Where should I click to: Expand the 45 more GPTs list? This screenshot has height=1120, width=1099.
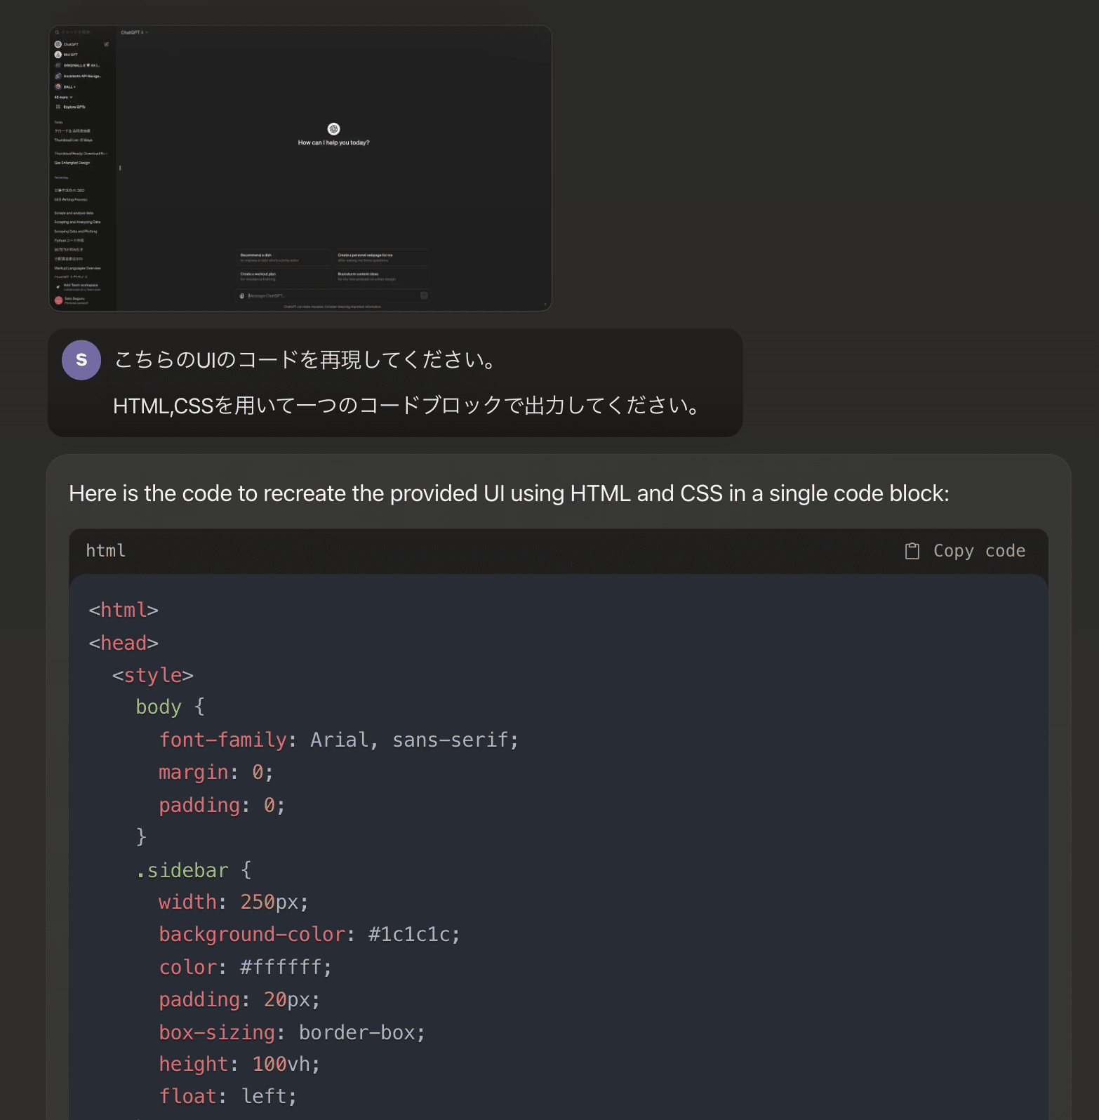[x=63, y=97]
